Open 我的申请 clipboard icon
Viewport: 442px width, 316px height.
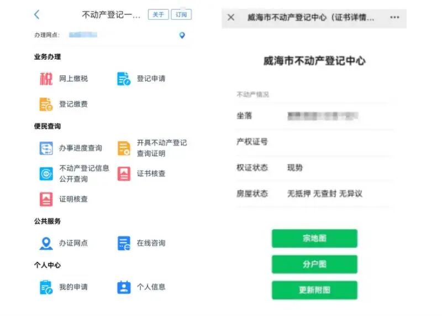46,287
